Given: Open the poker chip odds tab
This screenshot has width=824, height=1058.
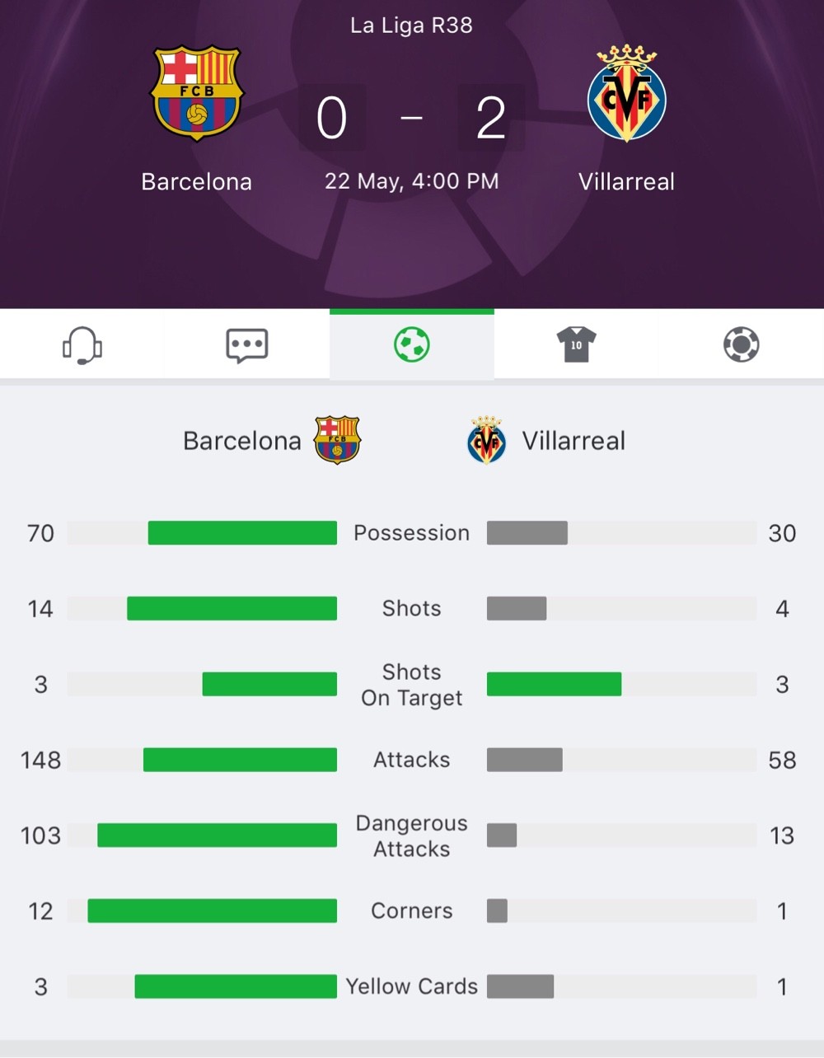Looking at the screenshot, I should 741,345.
